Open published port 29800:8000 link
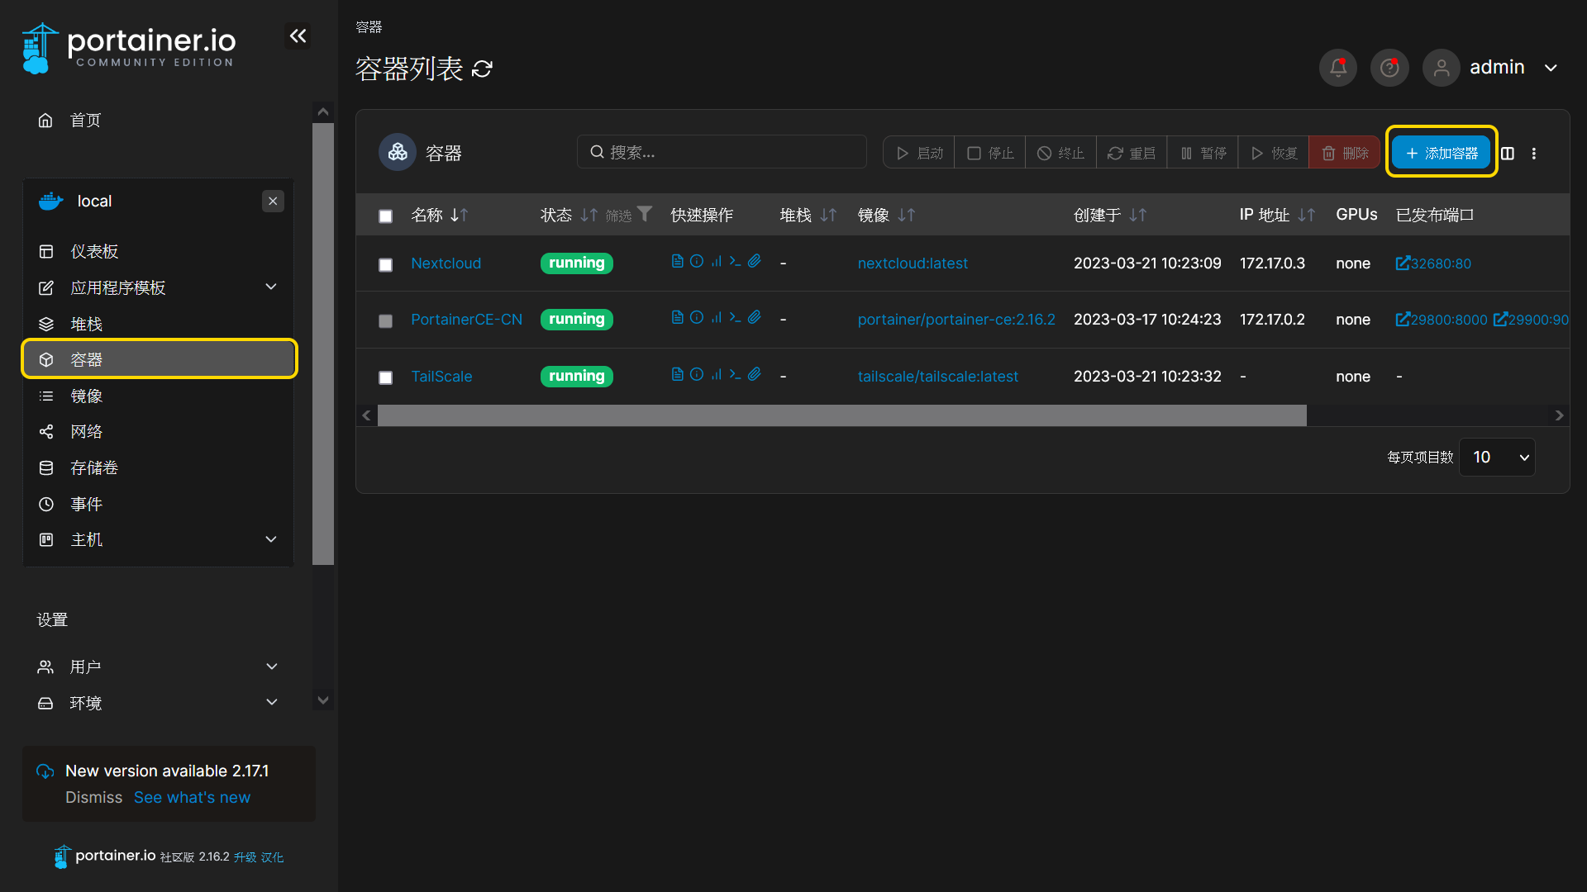 coord(1442,320)
